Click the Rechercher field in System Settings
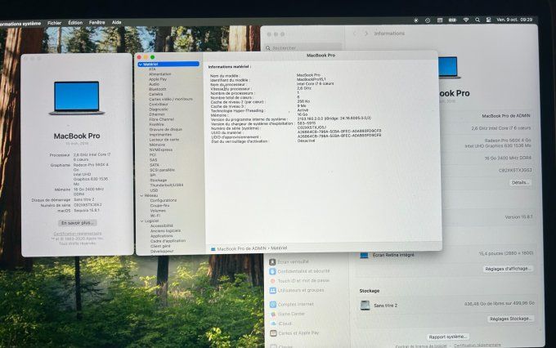 coord(303,48)
